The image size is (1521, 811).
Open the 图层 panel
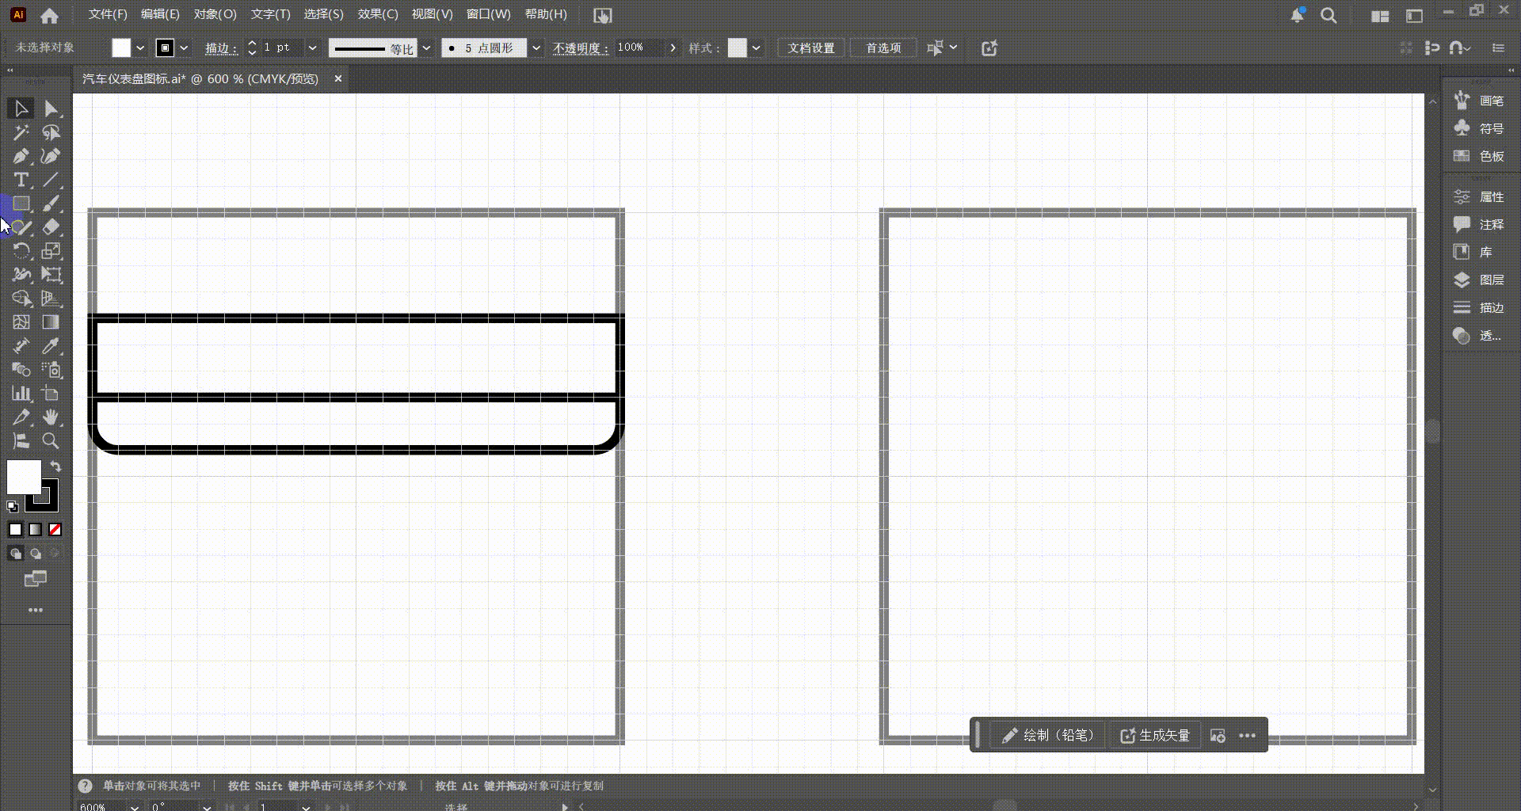[x=1479, y=280]
